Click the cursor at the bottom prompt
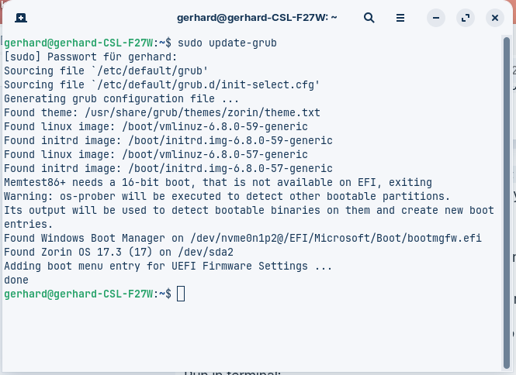 tap(181, 294)
